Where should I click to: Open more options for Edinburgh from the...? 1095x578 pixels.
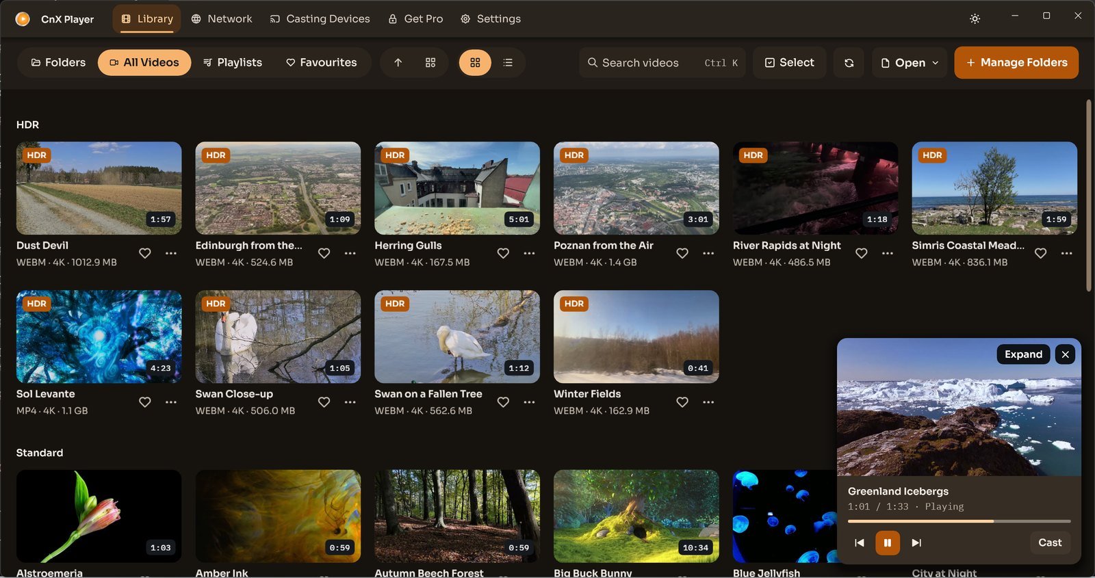tap(350, 253)
